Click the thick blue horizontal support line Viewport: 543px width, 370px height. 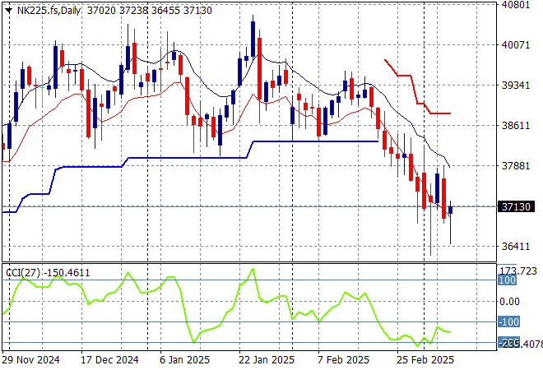pyautogui.click(x=316, y=141)
